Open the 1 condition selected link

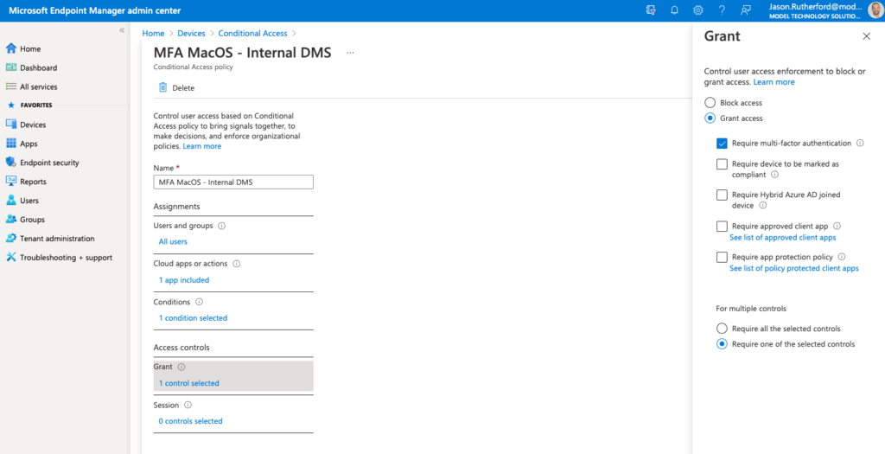tap(193, 318)
